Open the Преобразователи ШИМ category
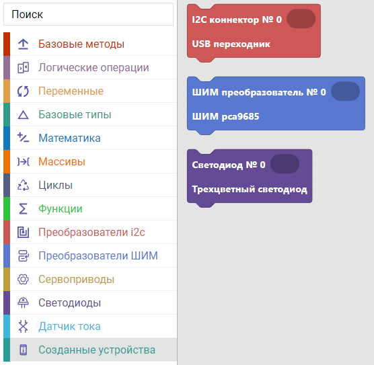 [x=90, y=256]
